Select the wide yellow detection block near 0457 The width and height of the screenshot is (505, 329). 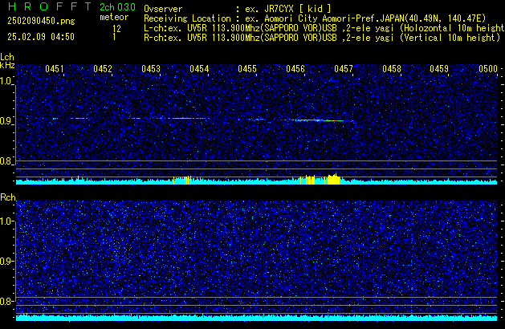pos(334,179)
